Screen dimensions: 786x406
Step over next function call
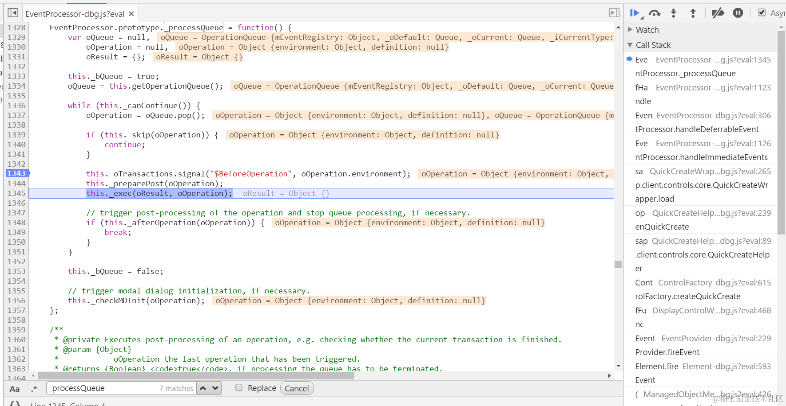pos(655,13)
